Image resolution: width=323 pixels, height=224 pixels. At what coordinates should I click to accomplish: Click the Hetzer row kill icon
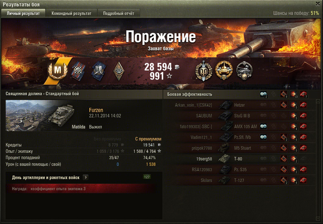(303, 105)
